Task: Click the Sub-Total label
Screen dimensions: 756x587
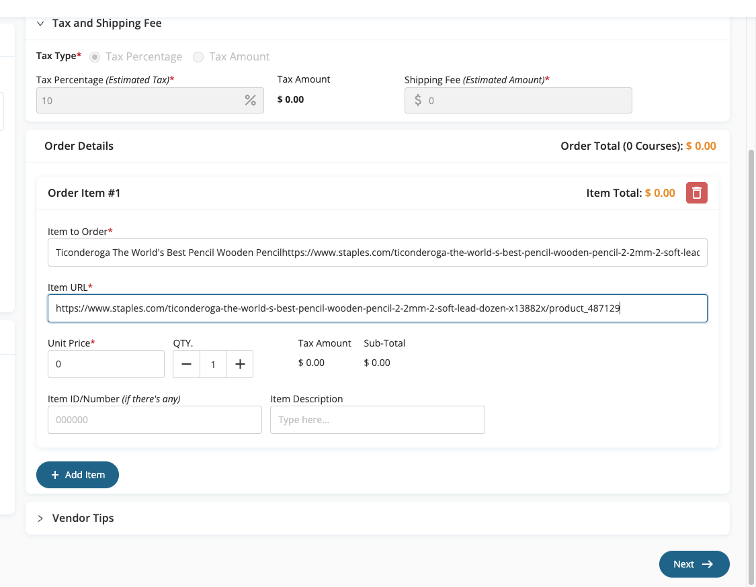Action: click(x=384, y=343)
